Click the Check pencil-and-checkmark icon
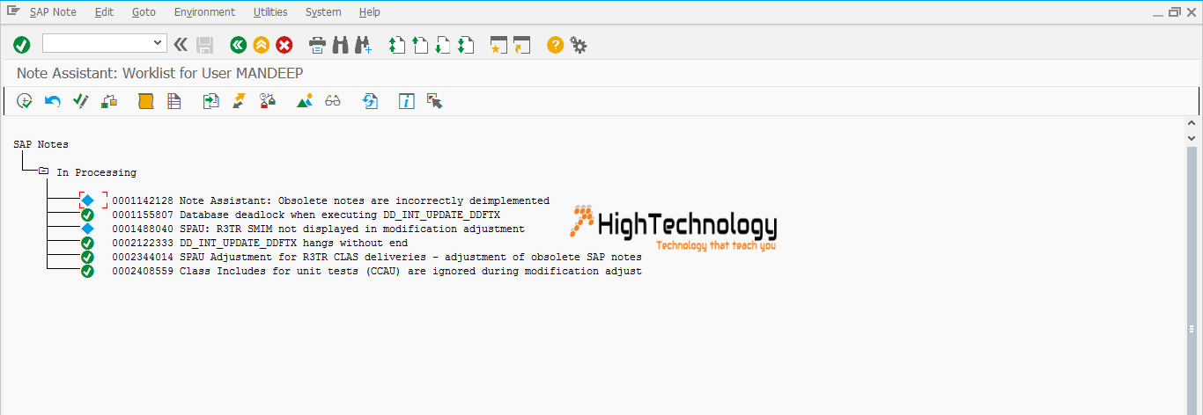This screenshot has height=415, width=1203. click(x=81, y=101)
